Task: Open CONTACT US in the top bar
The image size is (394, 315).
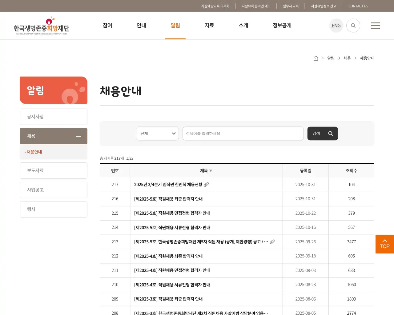Action: pos(358,6)
